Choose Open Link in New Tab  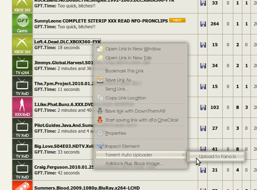(x=141, y=58)
